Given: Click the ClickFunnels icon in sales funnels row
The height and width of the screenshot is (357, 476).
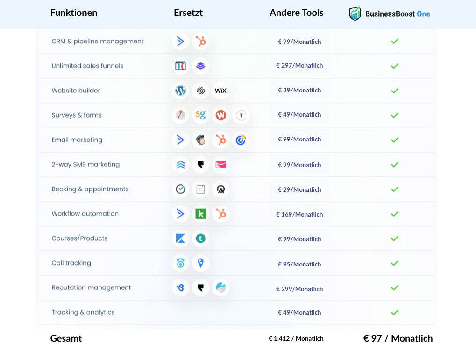Looking at the screenshot, I should [180, 66].
